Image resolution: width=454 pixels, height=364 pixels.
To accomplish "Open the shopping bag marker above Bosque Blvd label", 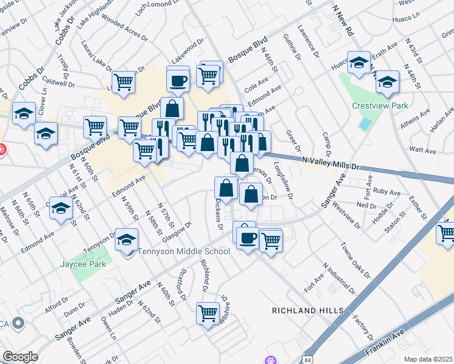I will 172,109.
